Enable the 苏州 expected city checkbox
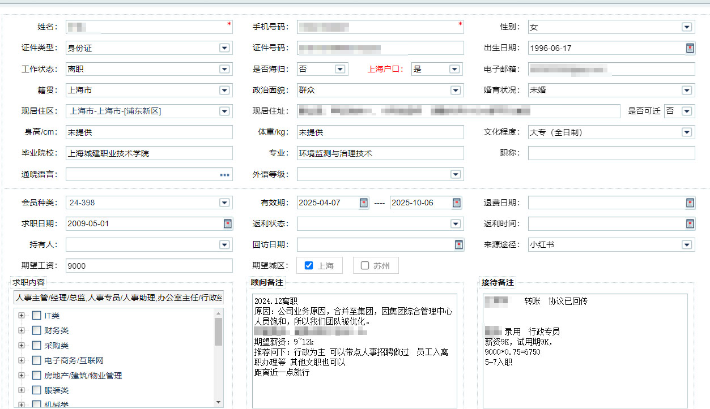The image size is (710, 409). [364, 265]
